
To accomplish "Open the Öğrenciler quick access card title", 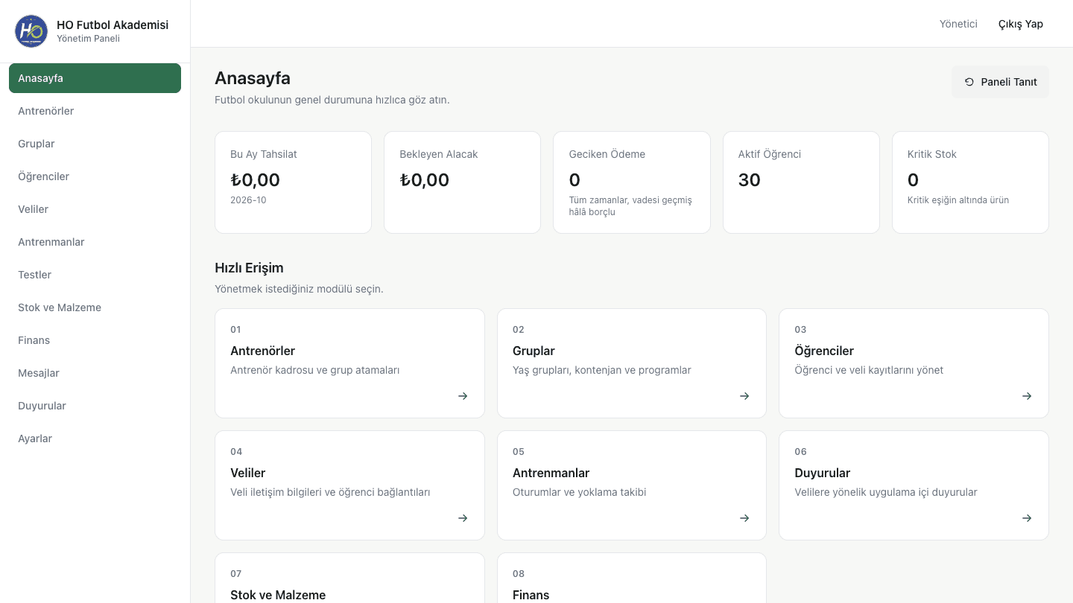I will click(824, 351).
